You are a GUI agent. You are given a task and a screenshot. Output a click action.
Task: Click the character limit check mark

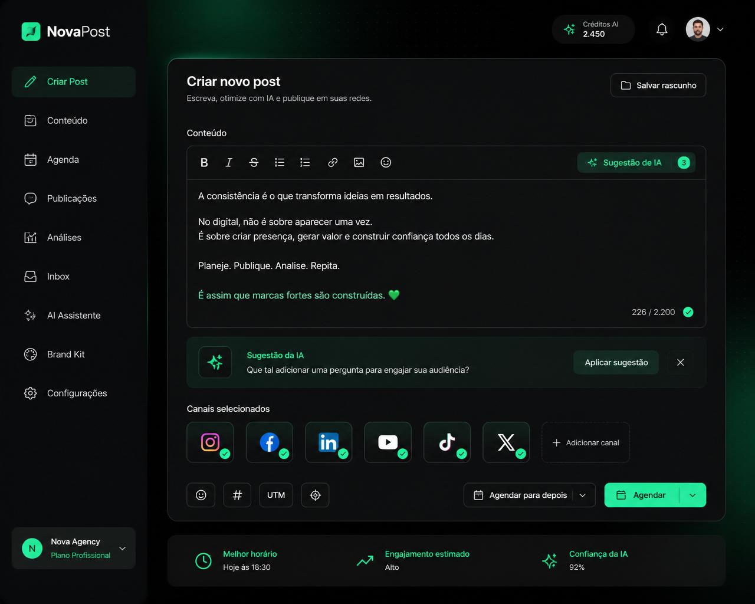coord(688,312)
